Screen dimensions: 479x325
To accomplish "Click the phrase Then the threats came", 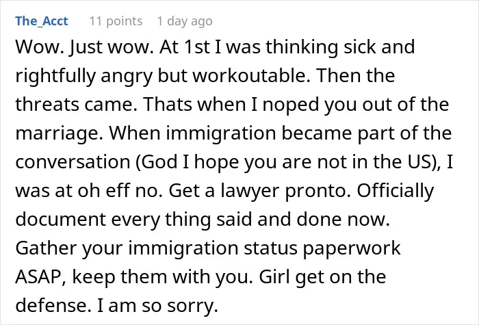I will click(205, 90).
